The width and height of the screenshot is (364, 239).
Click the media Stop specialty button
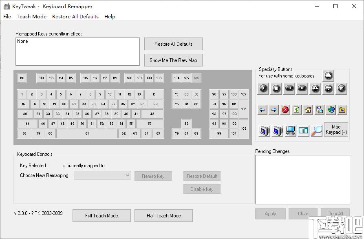(276, 89)
